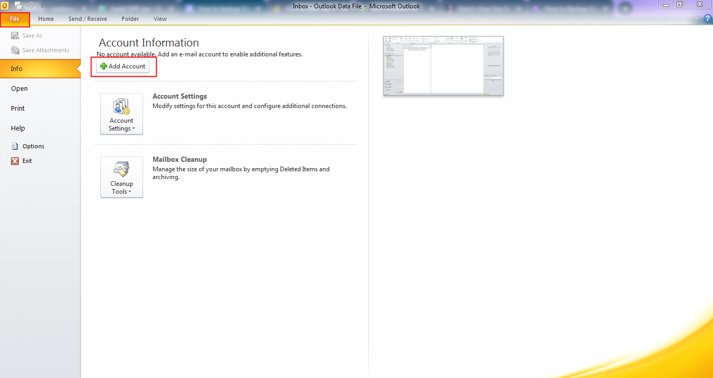Click "Manage the size of your mailbox" description

pyautogui.click(x=241, y=173)
